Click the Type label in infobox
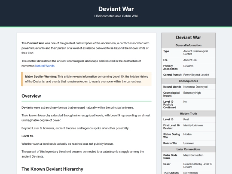Image resolution: width=232 pixels, height=174 pixels. coord(166,51)
